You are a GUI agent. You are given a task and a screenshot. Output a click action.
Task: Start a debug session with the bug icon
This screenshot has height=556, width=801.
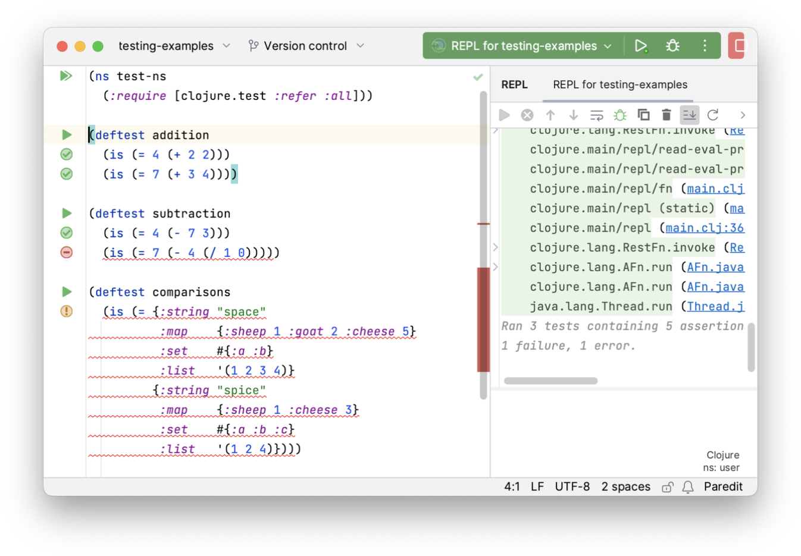(672, 46)
